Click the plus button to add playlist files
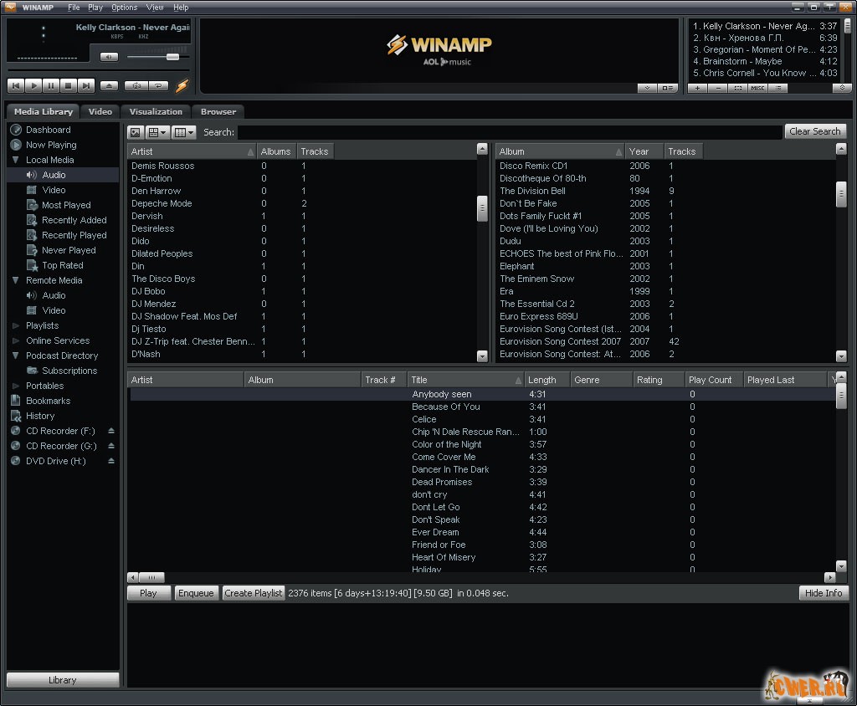This screenshot has height=706, width=857. [x=698, y=88]
